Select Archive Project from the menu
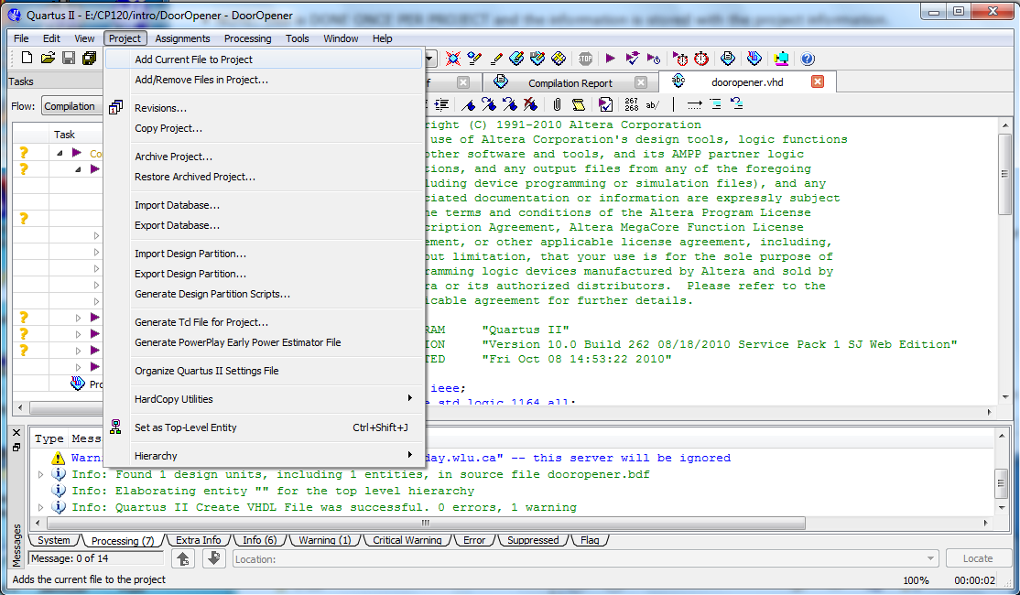This screenshot has height=595, width=1020. coord(174,157)
